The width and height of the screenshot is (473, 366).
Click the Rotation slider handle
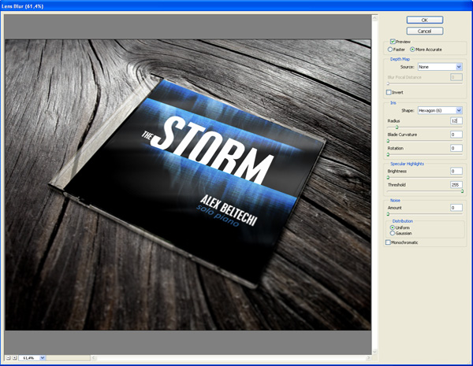[x=388, y=154]
